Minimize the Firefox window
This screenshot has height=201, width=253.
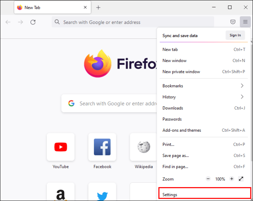click(214, 7)
